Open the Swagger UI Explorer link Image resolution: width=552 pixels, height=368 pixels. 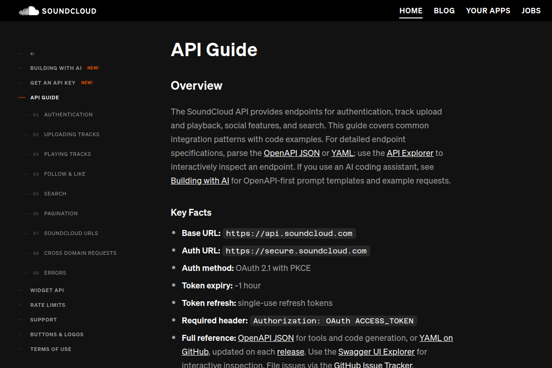click(376, 352)
